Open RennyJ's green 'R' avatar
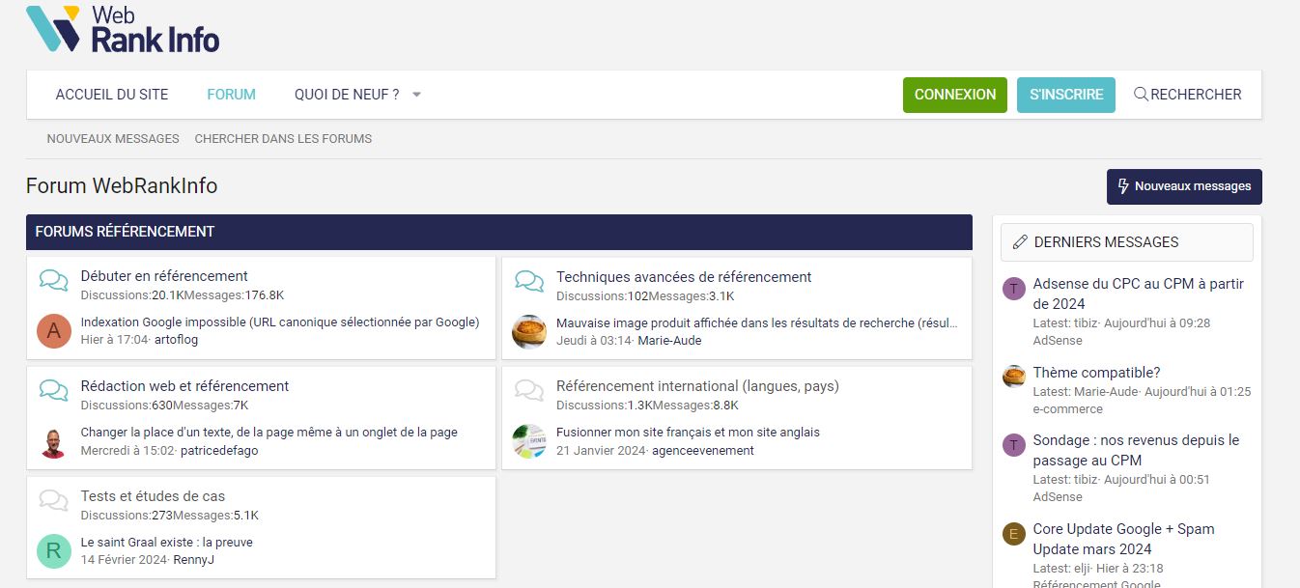 tap(54, 551)
